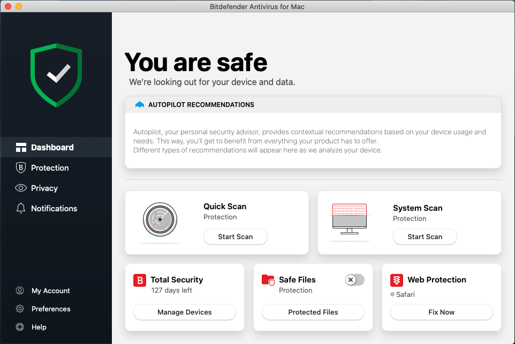The width and height of the screenshot is (515, 344).
Task: Click the red Total Security B icon
Action: click(139, 280)
